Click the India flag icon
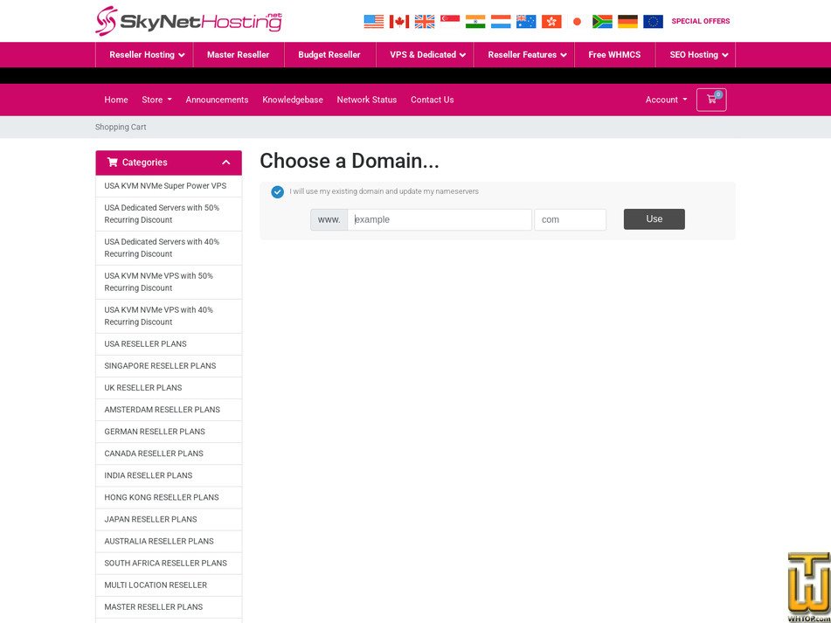Screen dimensions: 831x623 coord(475,21)
